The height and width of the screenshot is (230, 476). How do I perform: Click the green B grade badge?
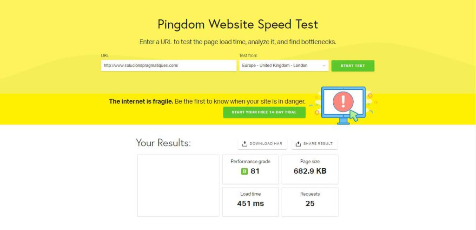click(244, 171)
